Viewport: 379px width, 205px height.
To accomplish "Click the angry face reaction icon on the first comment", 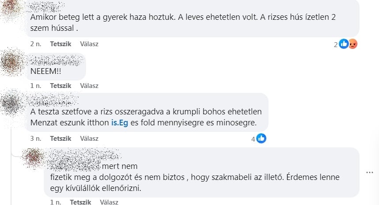I will point(352,44).
